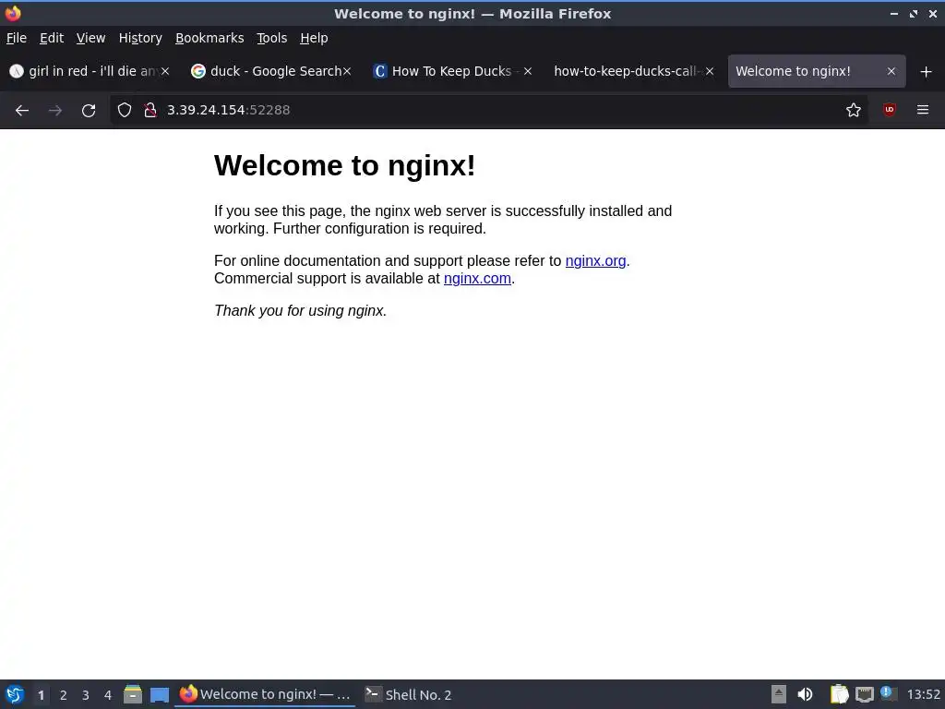Screen dimensions: 945x709
Task: Open the tracking protection shield icon
Action: pos(125,110)
